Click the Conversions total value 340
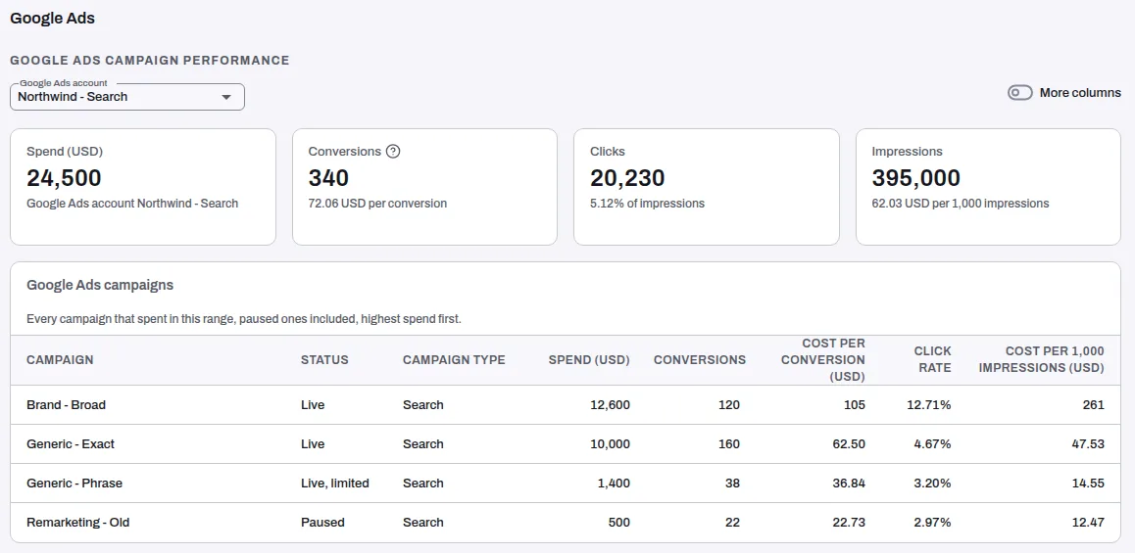Screen dimensions: 1135x553 click(x=328, y=178)
